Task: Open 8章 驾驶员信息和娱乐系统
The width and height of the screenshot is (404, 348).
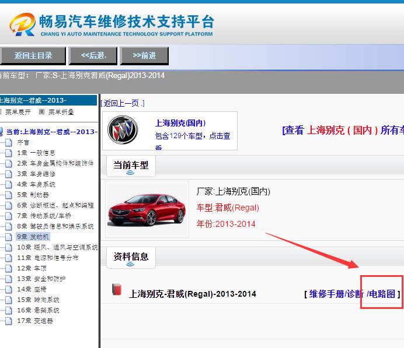Action: coord(55,226)
